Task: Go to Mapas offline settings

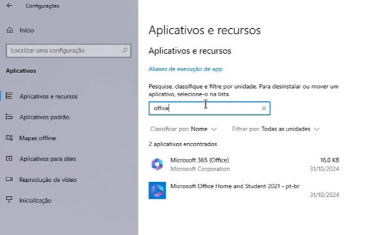Action: coord(38,138)
